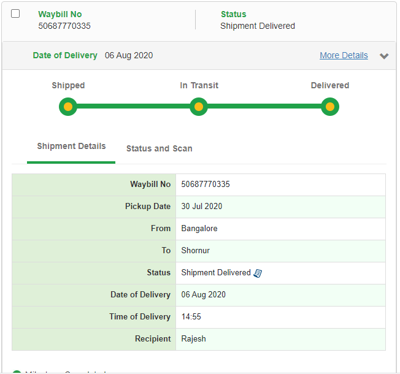
Task: Click the progress bar between In Transit and Delivered
Action: click(x=264, y=107)
